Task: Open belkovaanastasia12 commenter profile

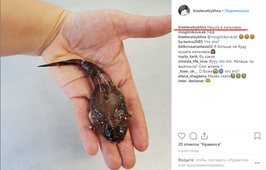Action: tap(197, 47)
